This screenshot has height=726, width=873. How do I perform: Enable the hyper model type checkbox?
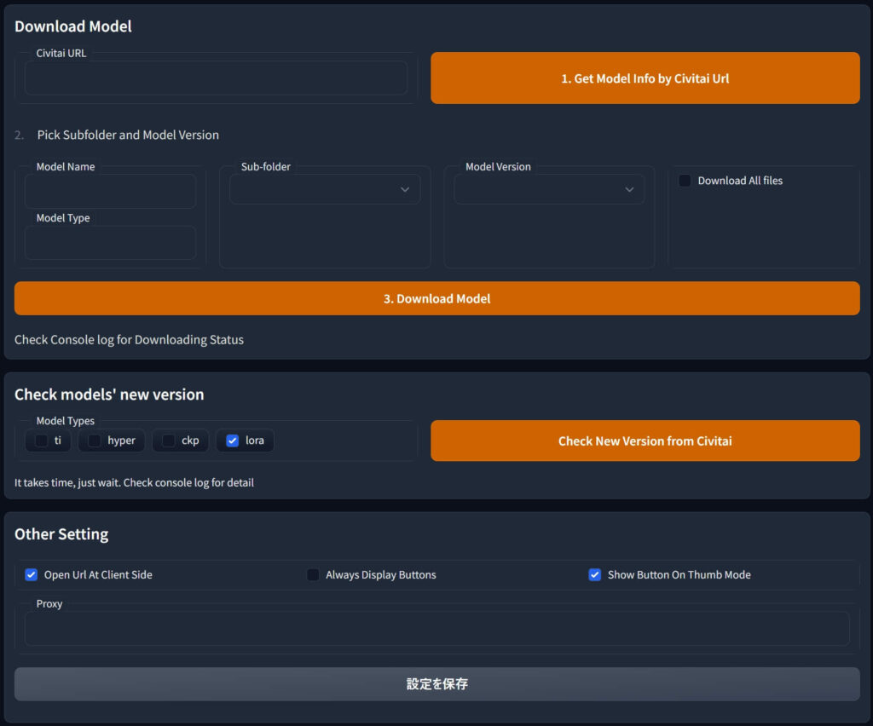(x=95, y=441)
